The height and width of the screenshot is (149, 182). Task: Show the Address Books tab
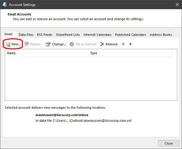pos(161,35)
